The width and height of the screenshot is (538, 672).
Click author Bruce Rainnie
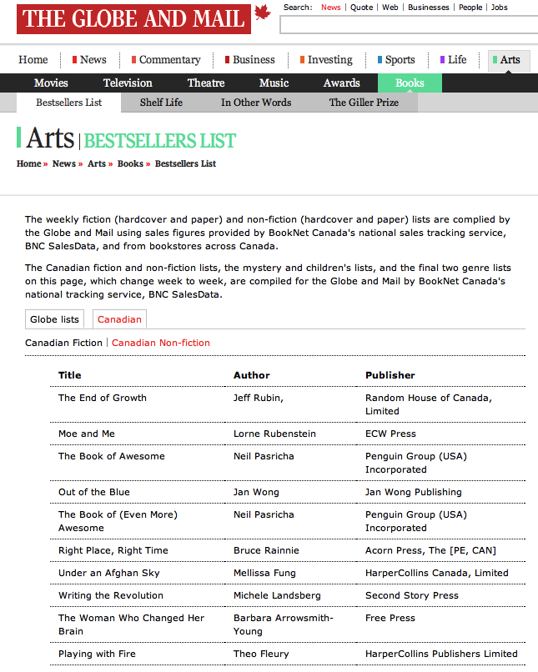point(266,551)
